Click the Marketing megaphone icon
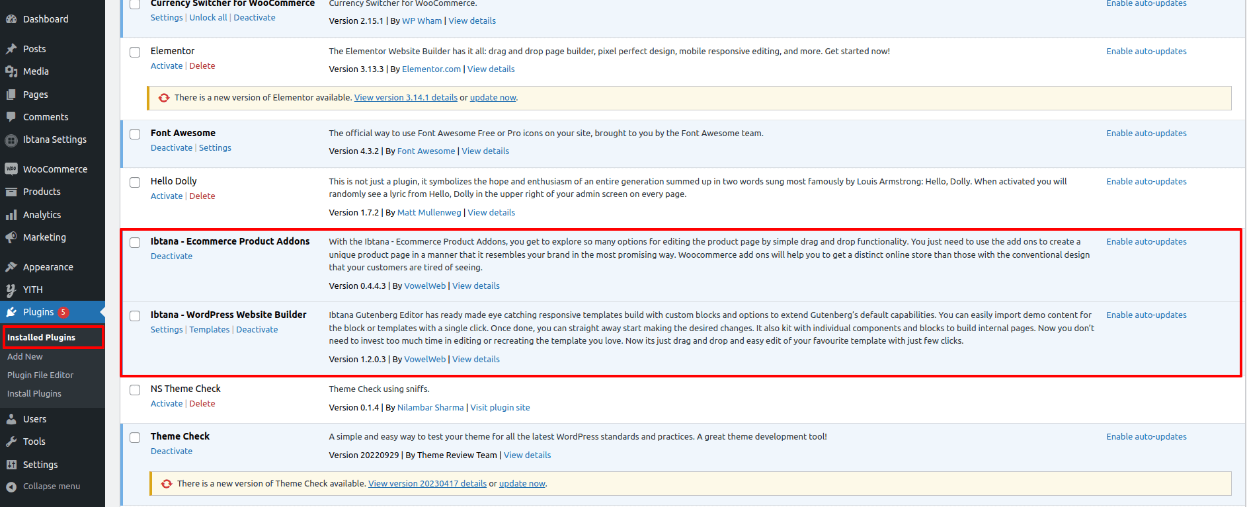This screenshot has width=1247, height=507. (x=11, y=237)
